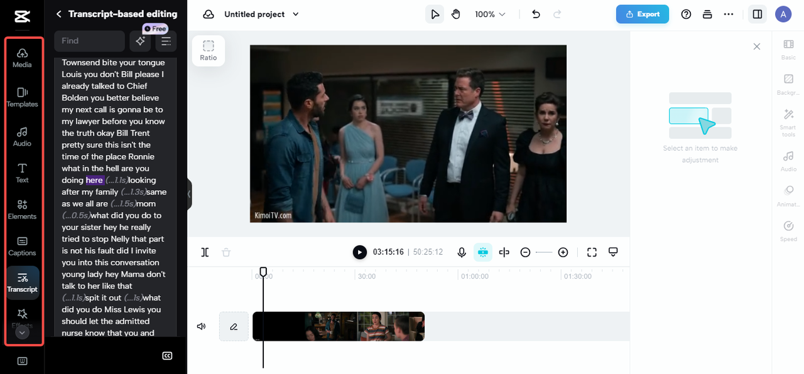Click the (...1.5s) pause marker
This screenshot has width=804, height=374.
(x=124, y=203)
